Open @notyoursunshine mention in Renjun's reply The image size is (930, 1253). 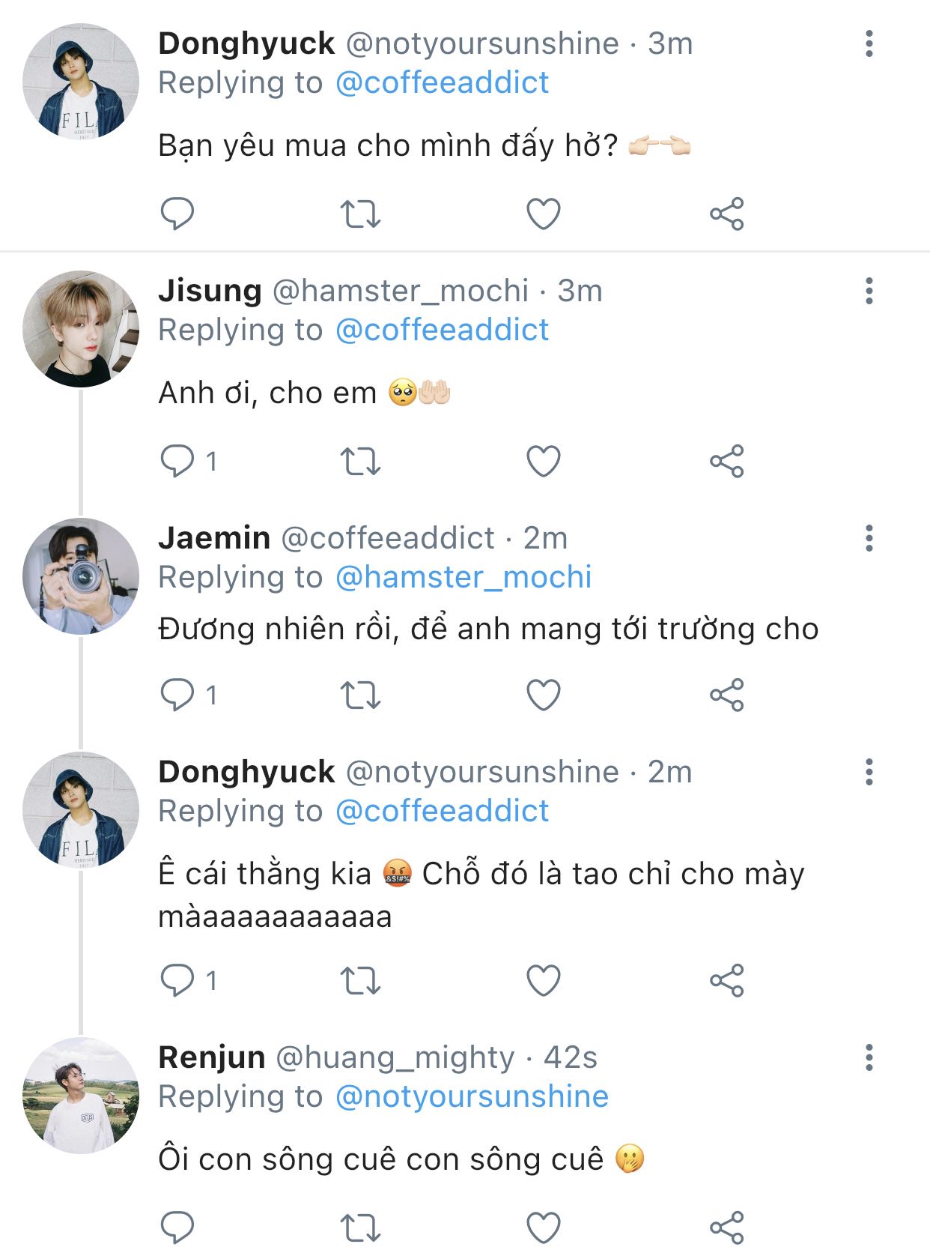(472, 1096)
